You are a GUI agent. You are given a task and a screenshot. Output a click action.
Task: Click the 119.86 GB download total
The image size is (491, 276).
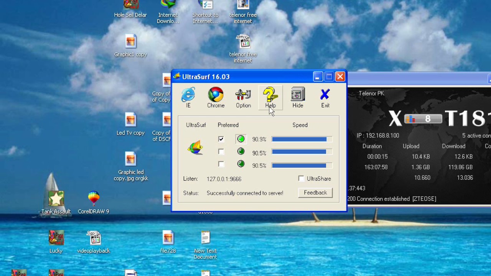click(x=460, y=167)
